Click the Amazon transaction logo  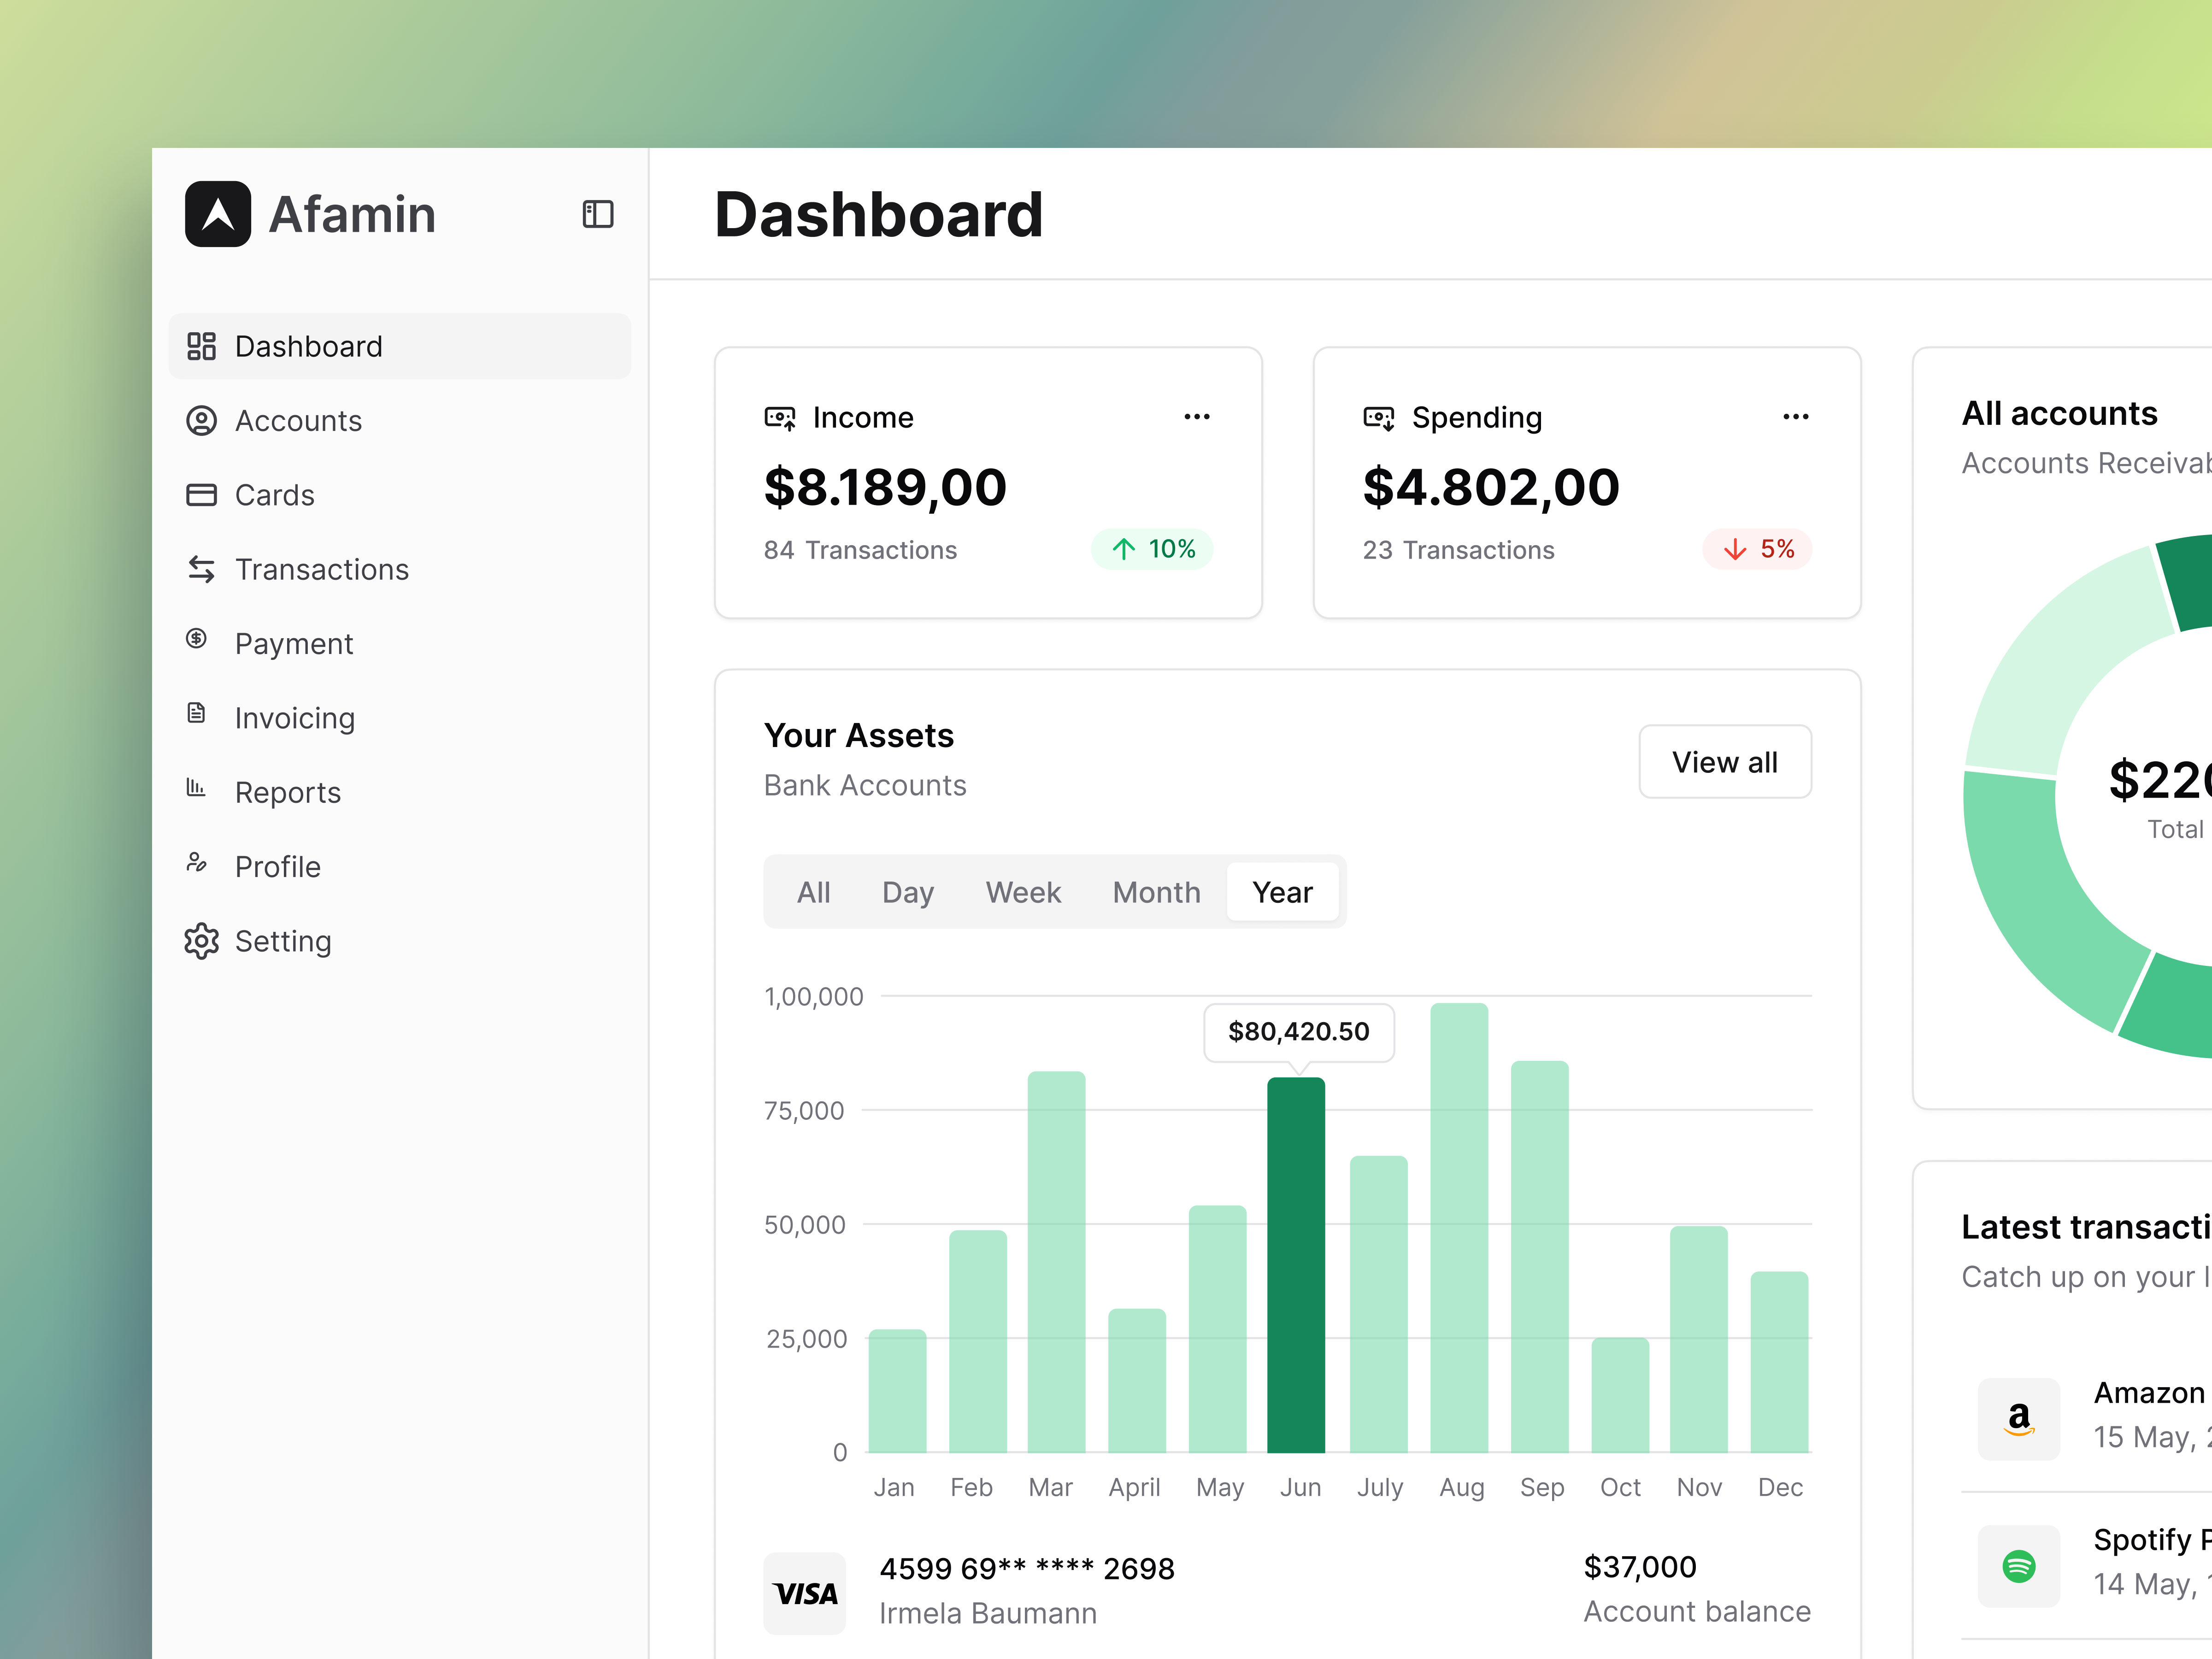(2019, 1419)
